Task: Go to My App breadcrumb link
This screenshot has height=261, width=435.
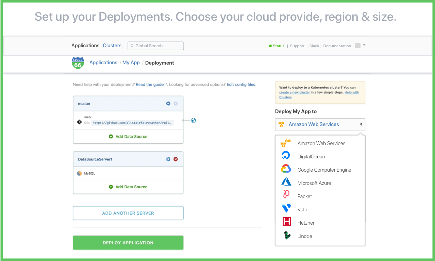Action: 131,63
